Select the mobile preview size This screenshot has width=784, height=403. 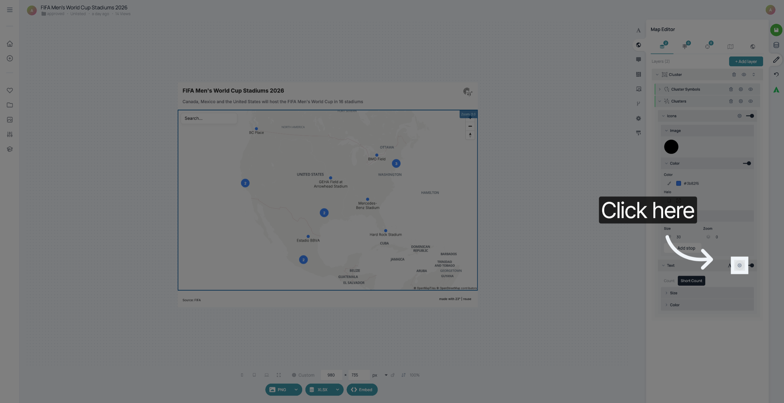(242, 375)
